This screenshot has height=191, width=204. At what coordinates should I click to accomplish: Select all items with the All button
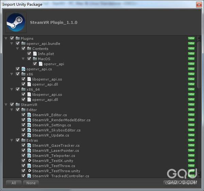14,183
